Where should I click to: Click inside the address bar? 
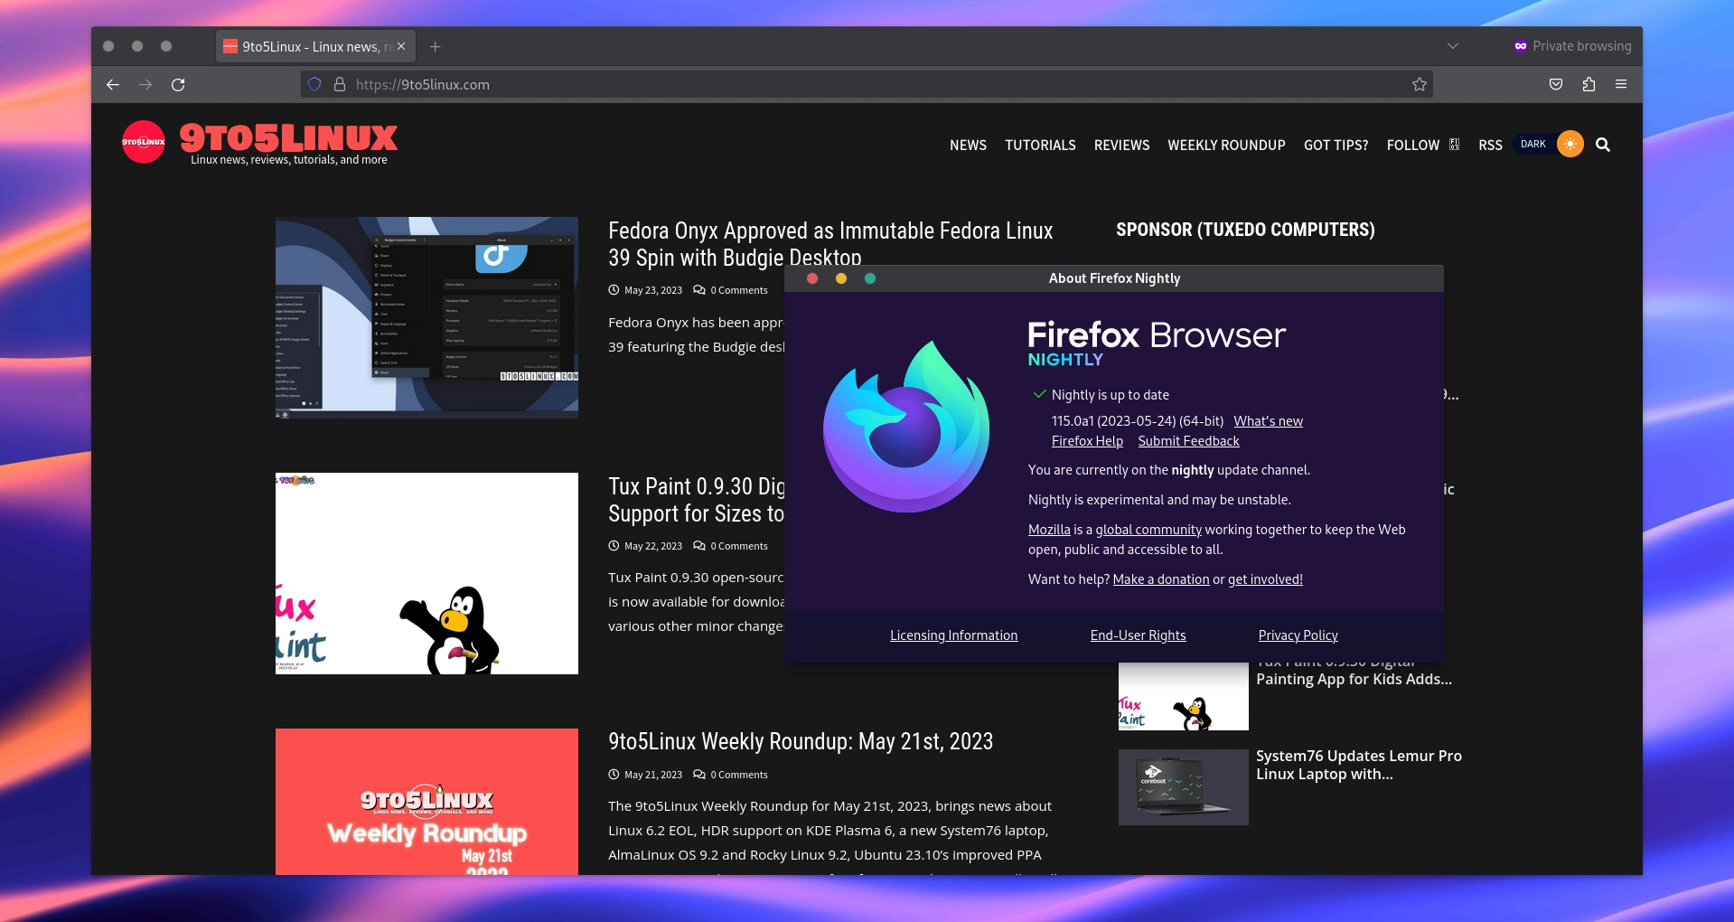(x=633, y=84)
